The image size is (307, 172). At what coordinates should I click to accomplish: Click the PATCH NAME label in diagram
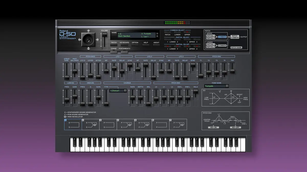236,47
